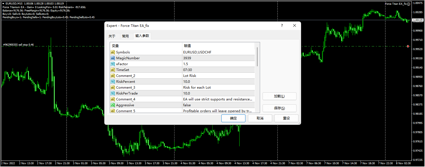Click the sell stop order line marker
The height and width of the screenshot is (167, 425).
pyautogui.click(x=408, y=46)
